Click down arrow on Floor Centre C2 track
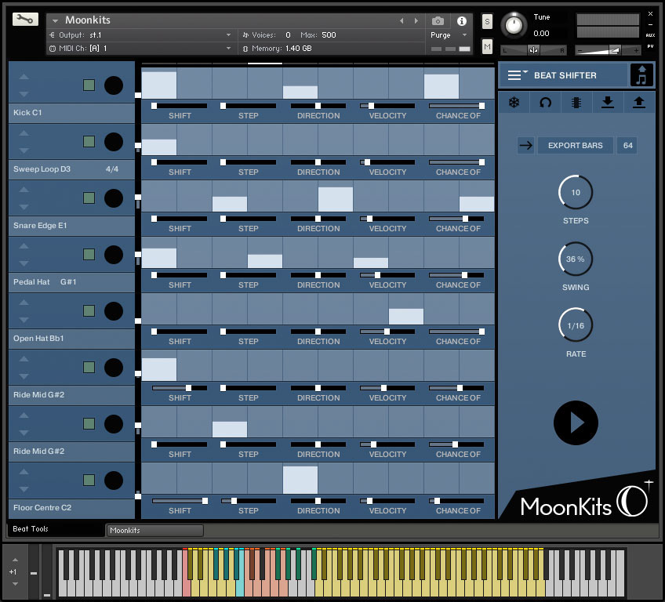Screen dimensions: 665x602 coord(24,489)
